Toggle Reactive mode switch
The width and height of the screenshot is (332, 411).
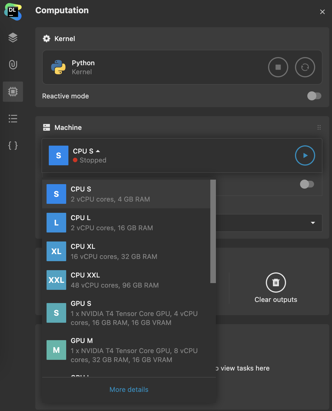(314, 96)
